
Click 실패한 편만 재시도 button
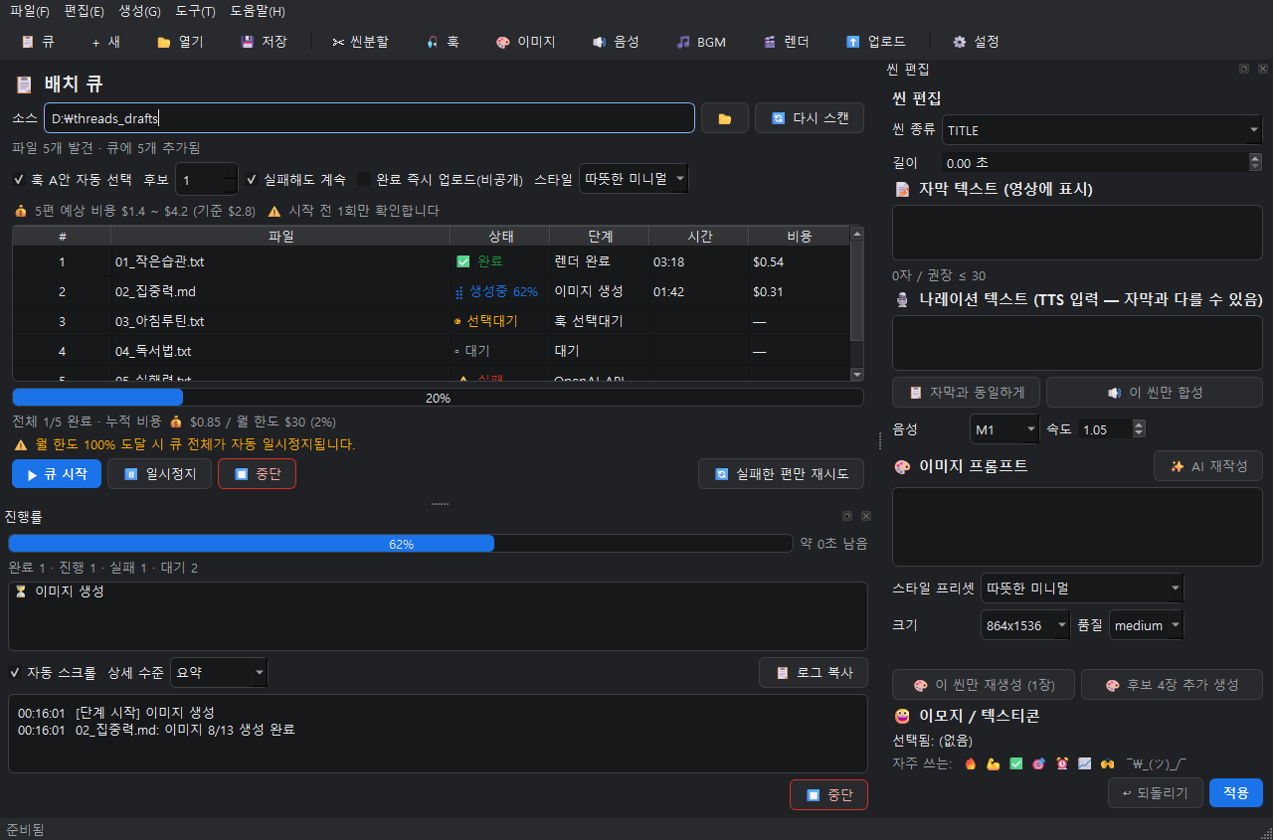point(781,474)
